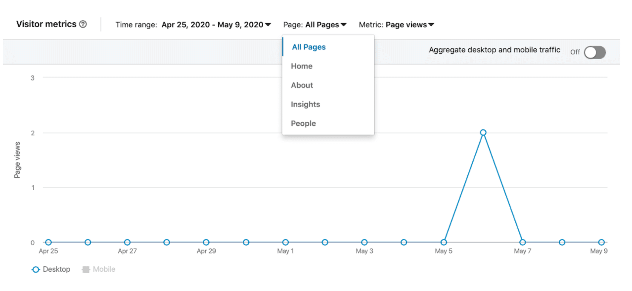This screenshot has height=291, width=632.
Task: Toggle the Desktop series in the legend
Action: click(51, 269)
